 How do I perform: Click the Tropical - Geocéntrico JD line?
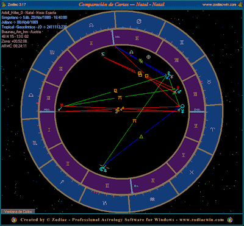34,27
